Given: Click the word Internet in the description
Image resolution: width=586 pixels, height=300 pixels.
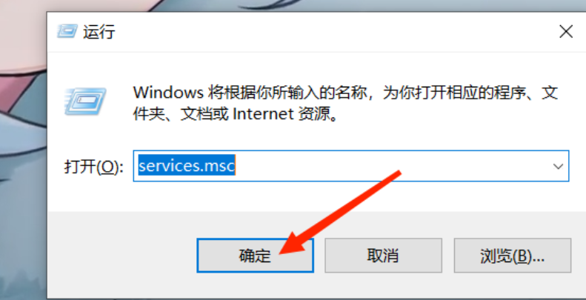Looking at the screenshot, I should coord(263,114).
